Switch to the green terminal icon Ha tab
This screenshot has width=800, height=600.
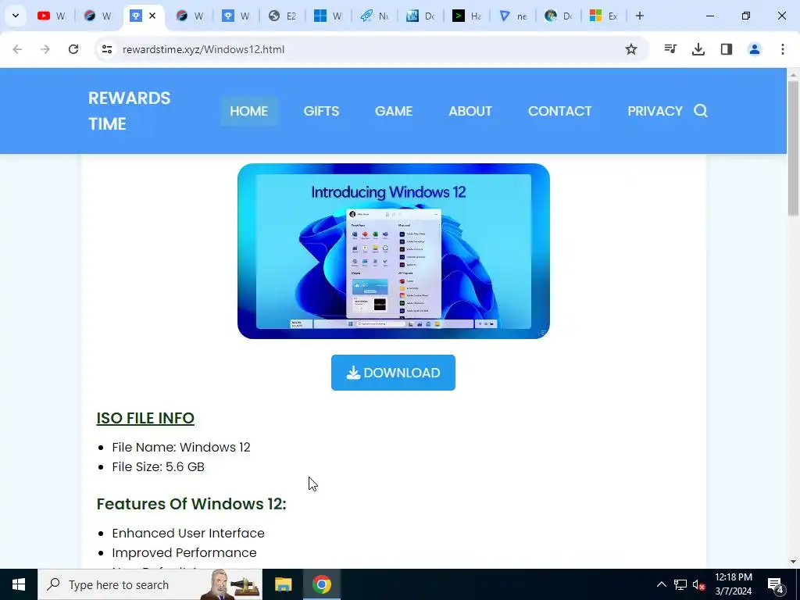467,16
